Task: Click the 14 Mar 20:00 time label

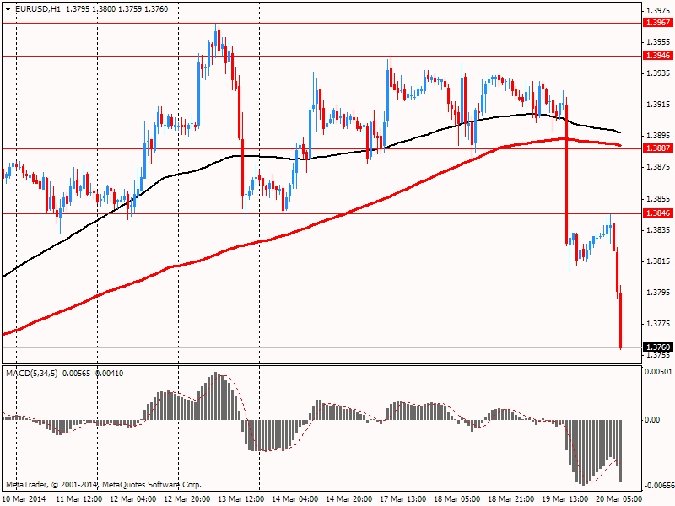Action: (x=349, y=499)
